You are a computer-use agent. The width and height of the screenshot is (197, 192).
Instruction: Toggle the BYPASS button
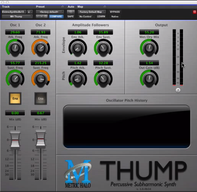pos(115,12)
